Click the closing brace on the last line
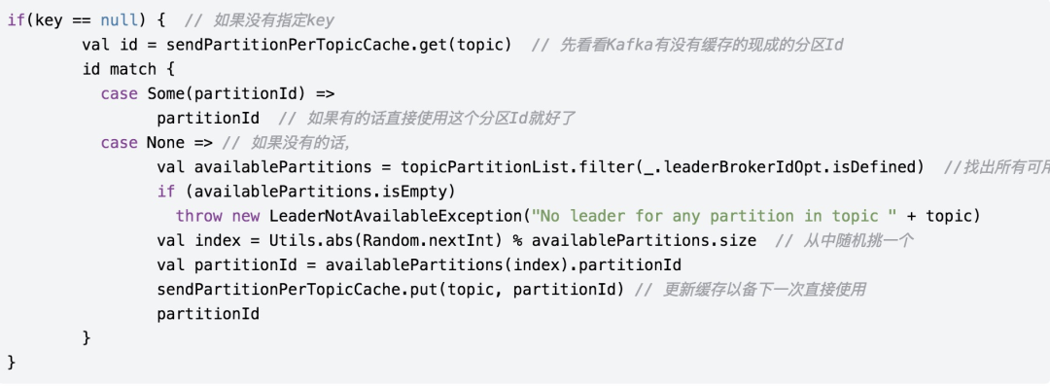1050x386 pixels. click(x=10, y=363)
